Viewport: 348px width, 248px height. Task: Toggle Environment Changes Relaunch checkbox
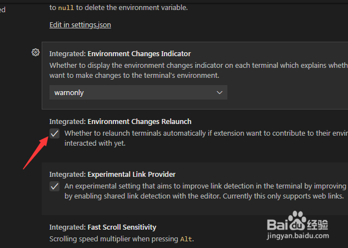coord(54,133)
